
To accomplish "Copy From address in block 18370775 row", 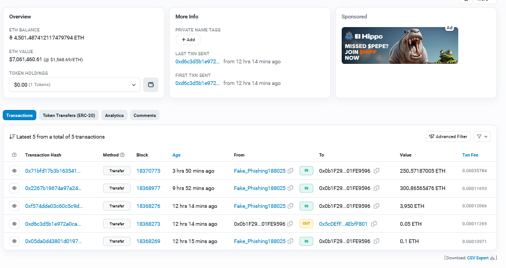I will 291,171.
